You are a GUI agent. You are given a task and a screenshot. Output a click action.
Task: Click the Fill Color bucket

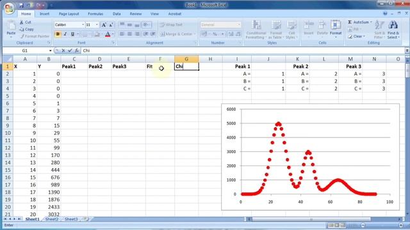(97, 34)
